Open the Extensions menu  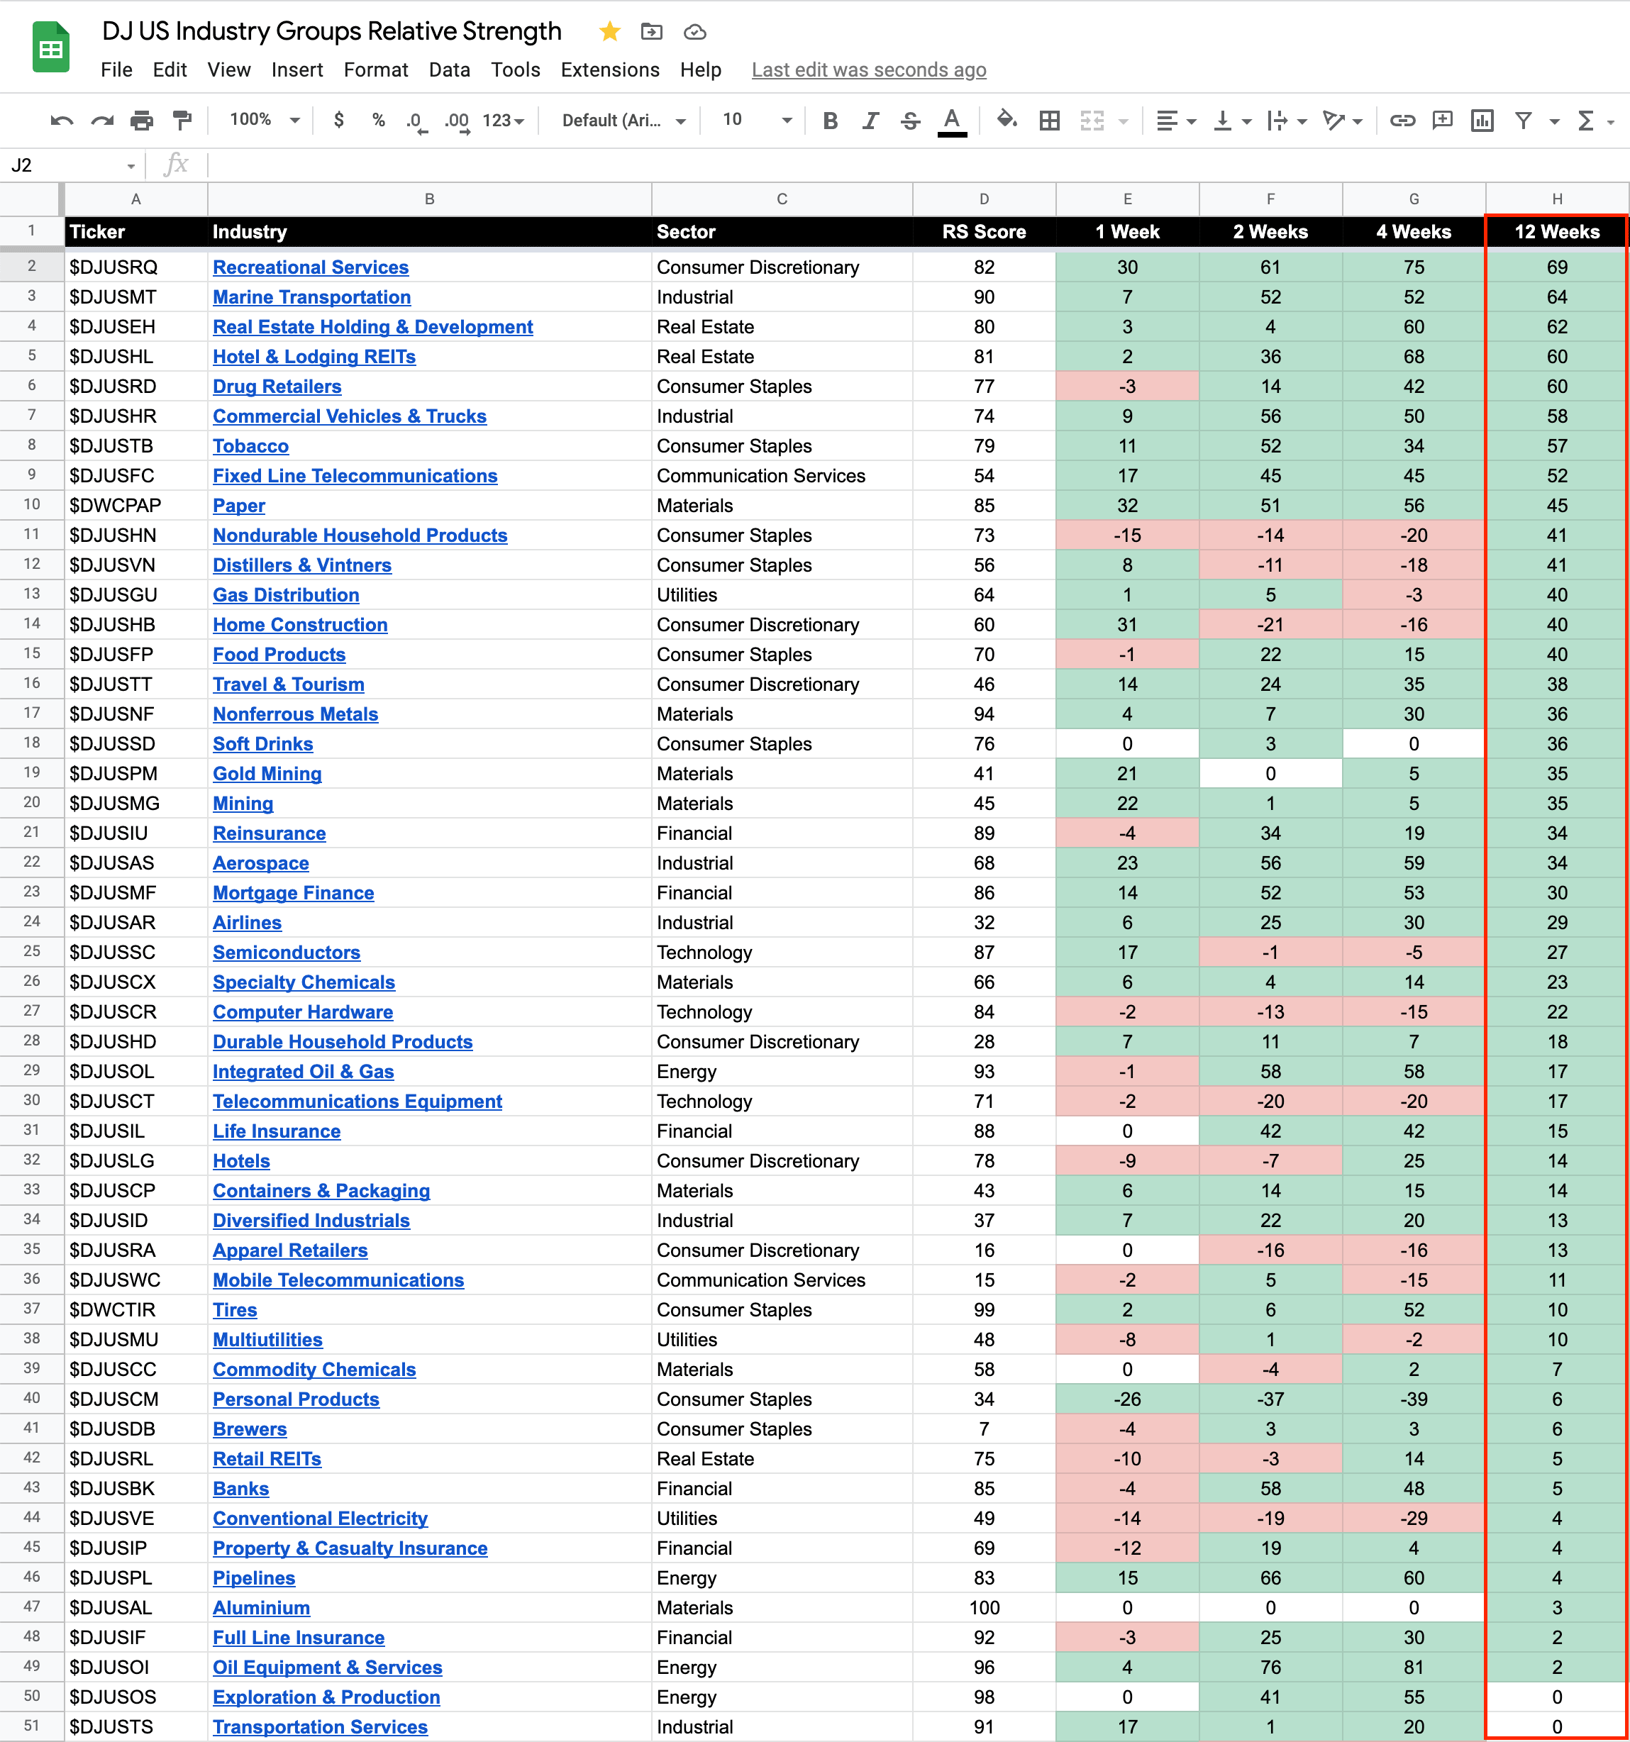(x=610, y=70)
